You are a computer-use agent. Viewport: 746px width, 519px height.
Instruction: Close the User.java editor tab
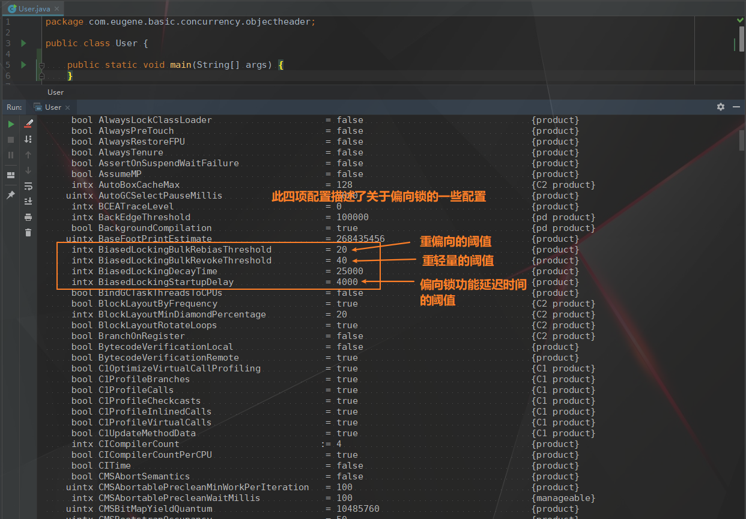[x=56, y=9]
